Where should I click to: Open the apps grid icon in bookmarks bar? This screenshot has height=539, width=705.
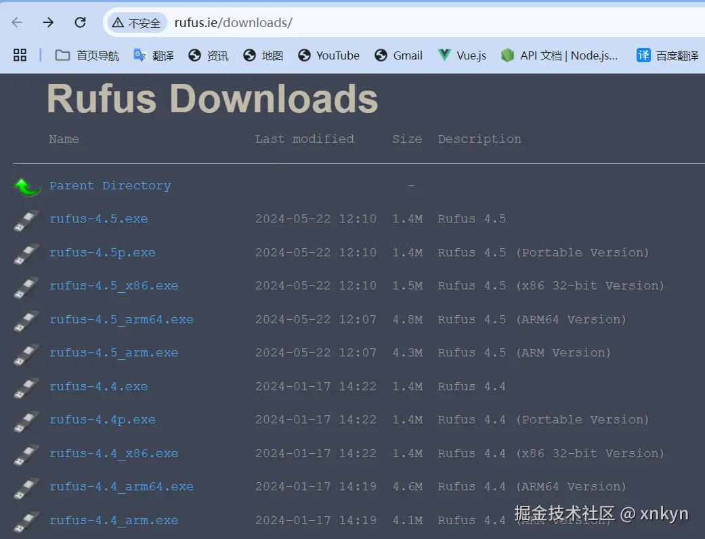pos(20,55)
